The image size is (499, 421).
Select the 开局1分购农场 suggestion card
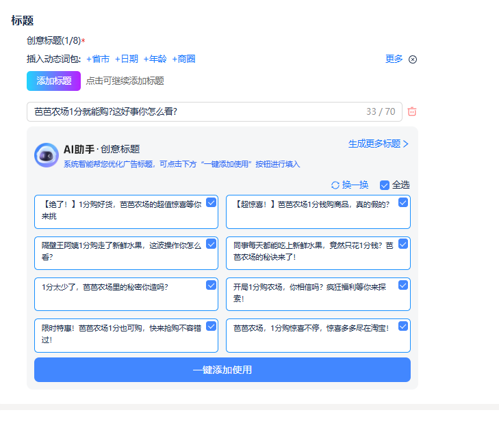pyautogui.click(x=318, y=295)
